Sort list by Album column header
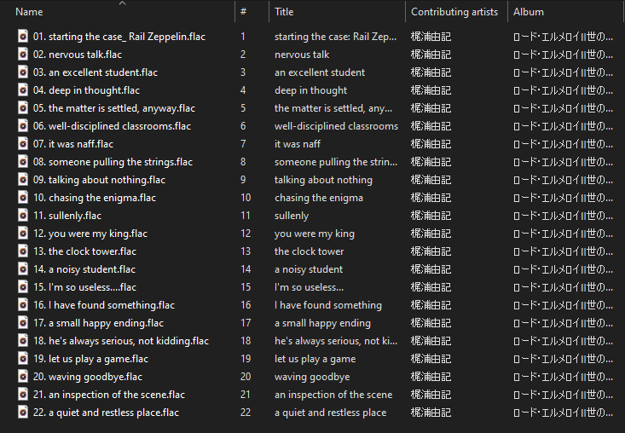The image size is (625, 433). point(528,12)
